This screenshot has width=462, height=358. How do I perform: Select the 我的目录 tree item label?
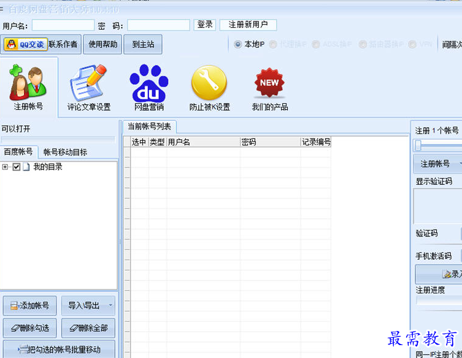coord(48,167)
